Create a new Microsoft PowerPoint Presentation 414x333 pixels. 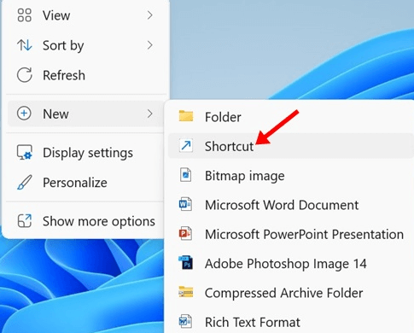point(291,234)
